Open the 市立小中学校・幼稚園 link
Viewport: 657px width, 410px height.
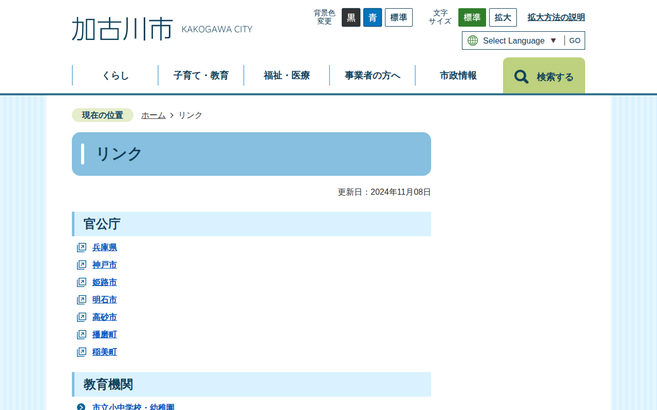[133, 407]
